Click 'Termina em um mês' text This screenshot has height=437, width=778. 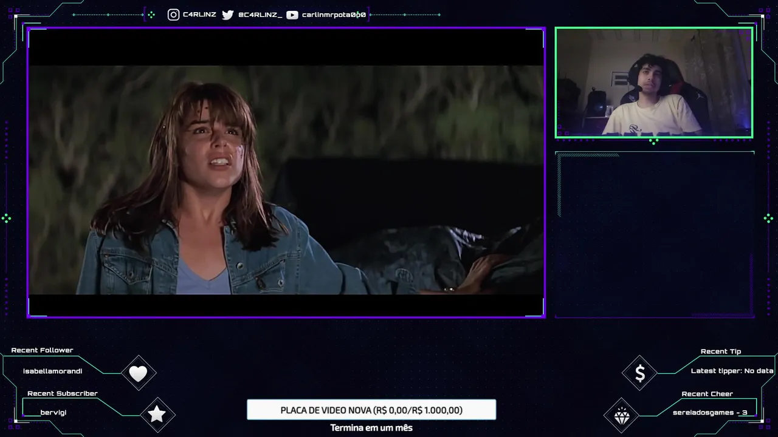[x=371, y=428]
